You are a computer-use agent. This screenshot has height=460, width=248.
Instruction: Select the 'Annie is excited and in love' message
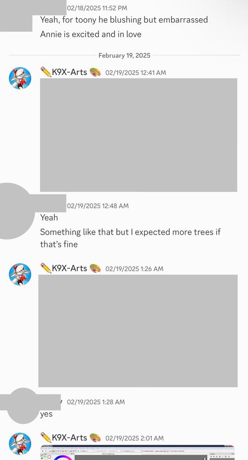91,34
